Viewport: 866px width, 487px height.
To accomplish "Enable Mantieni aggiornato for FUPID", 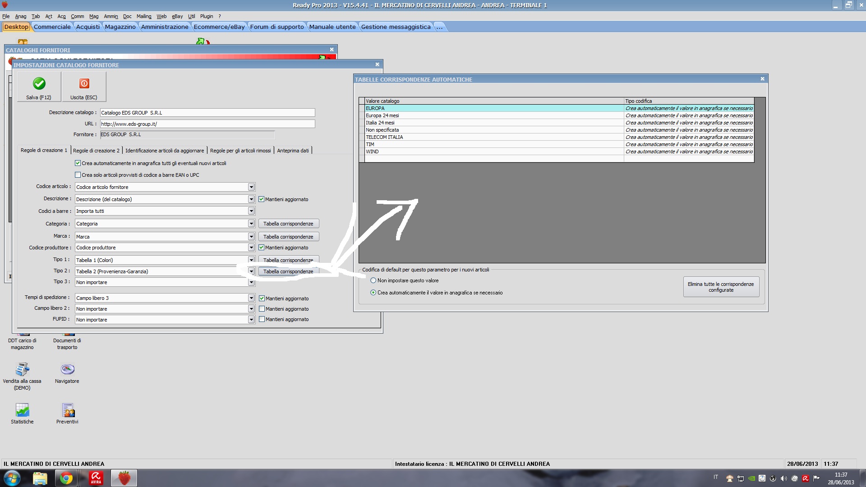I will pos(262,319).
